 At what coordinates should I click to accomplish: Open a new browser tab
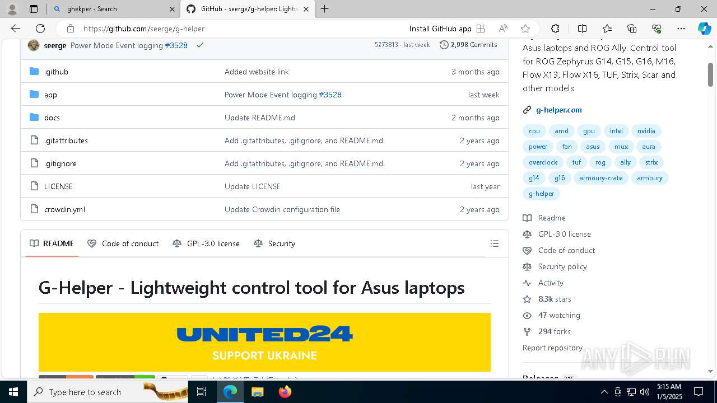pos(324,9)
